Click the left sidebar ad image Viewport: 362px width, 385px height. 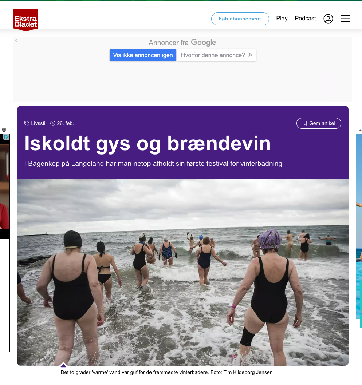(x=5, y=189)
